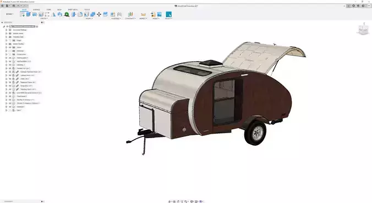Viewport: 372px width, 203px height.
Task: Click the Joint tool icon
Action: [x=119, y=14]
